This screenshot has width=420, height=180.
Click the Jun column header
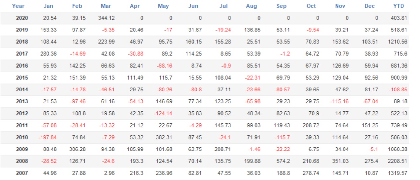(193, 6)
